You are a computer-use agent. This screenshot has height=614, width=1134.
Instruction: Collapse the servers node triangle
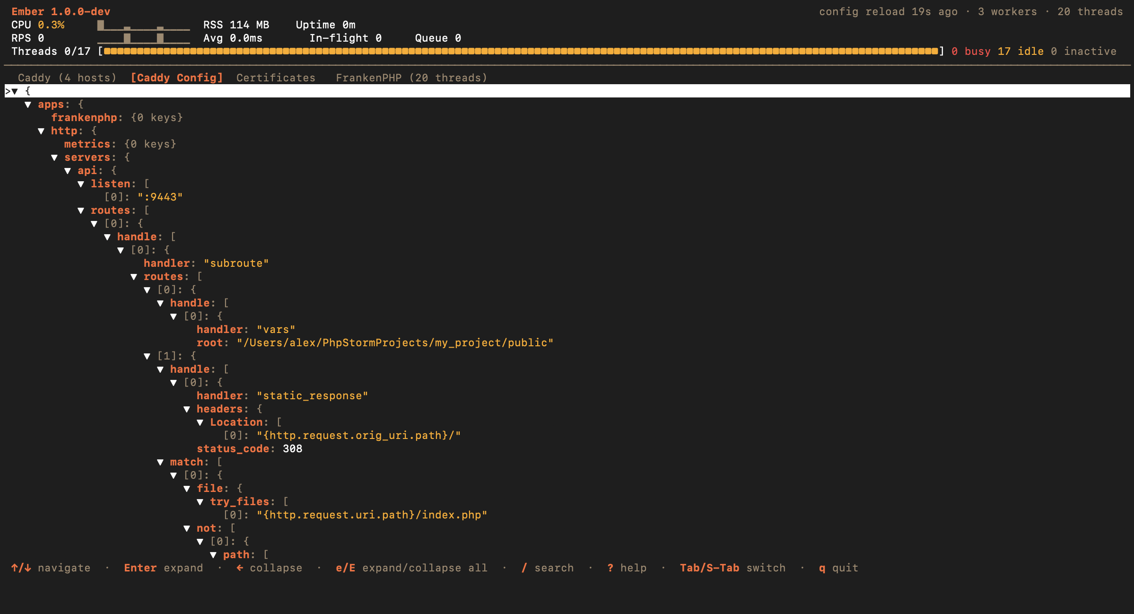(54, 158)
